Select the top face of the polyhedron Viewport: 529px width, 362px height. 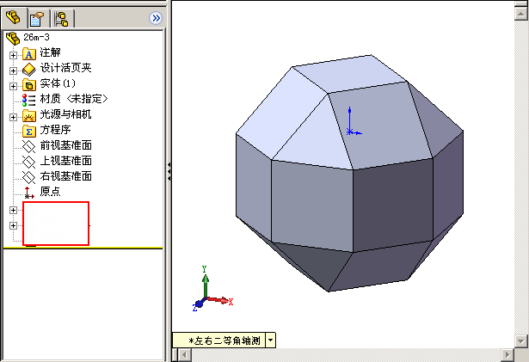click(349, 74)
